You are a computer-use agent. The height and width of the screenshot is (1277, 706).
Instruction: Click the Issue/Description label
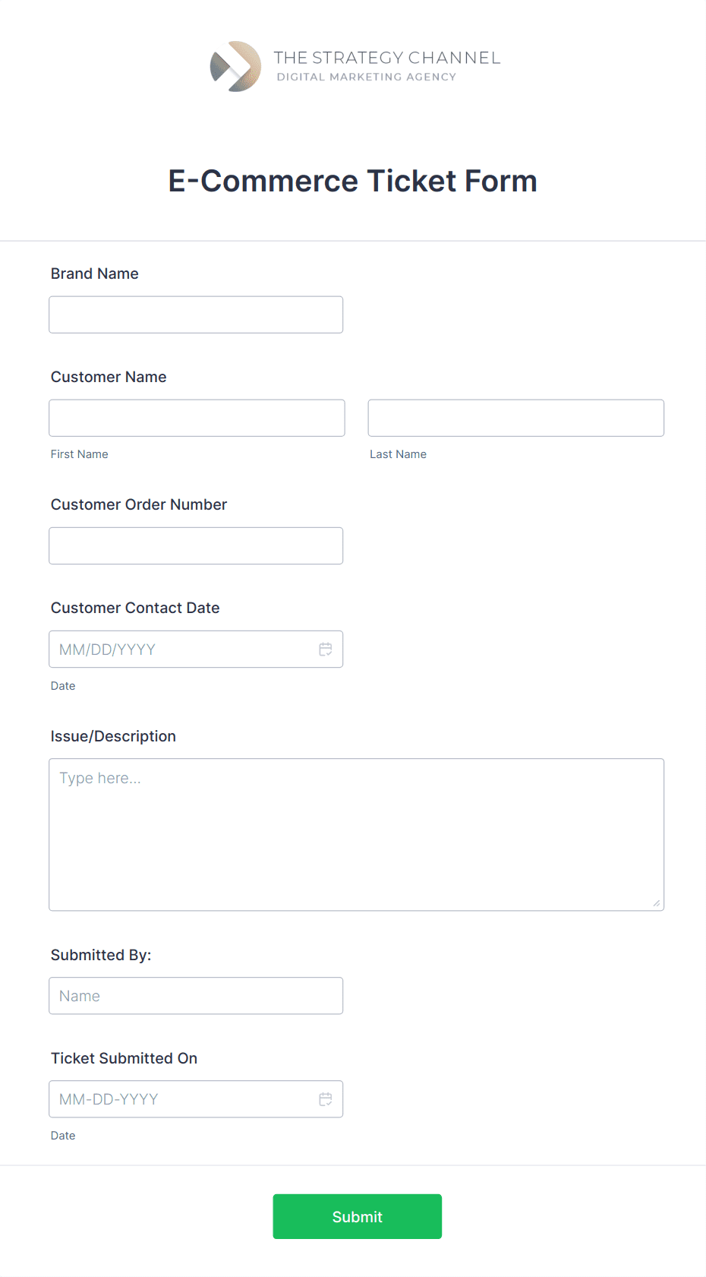pyautogui.click(x=113, y=735)
